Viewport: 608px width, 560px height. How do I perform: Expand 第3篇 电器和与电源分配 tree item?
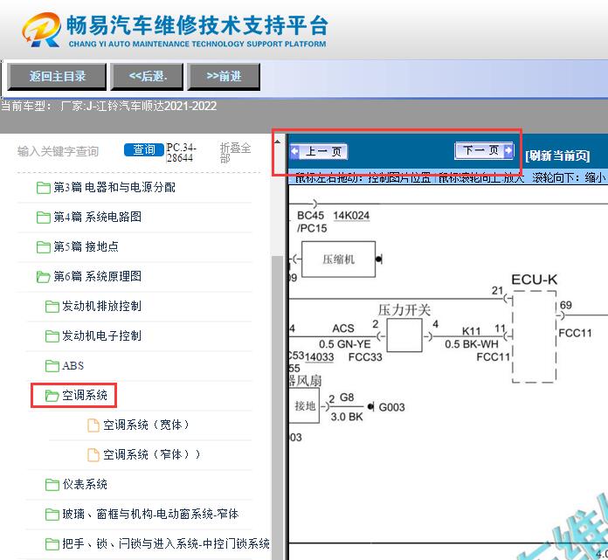point(114,188)
